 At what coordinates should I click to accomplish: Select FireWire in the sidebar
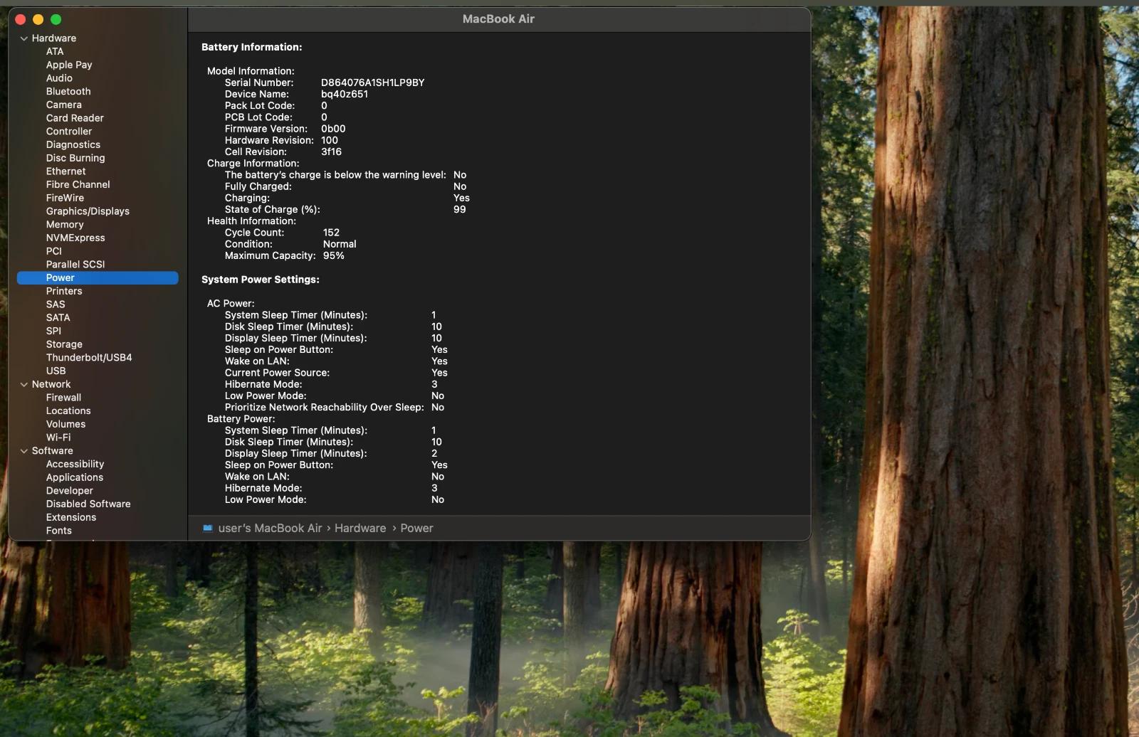[x=65, y=198]
